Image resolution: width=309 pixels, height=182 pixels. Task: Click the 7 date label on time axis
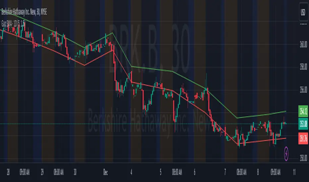click(225, 172)
